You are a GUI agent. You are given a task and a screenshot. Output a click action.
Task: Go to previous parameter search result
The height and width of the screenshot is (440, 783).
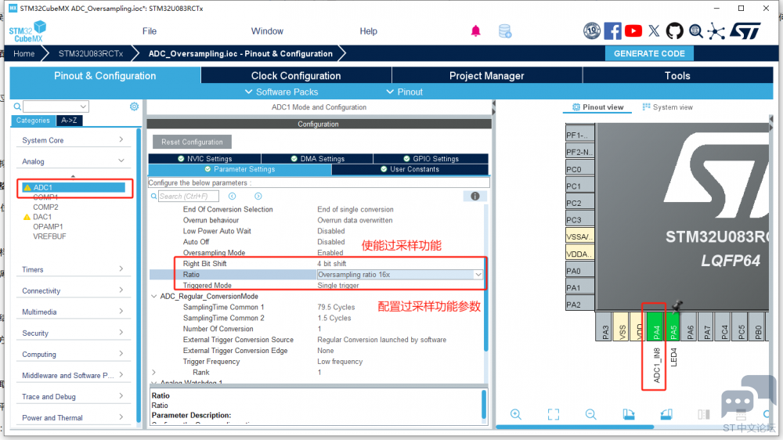pos(233,197)
